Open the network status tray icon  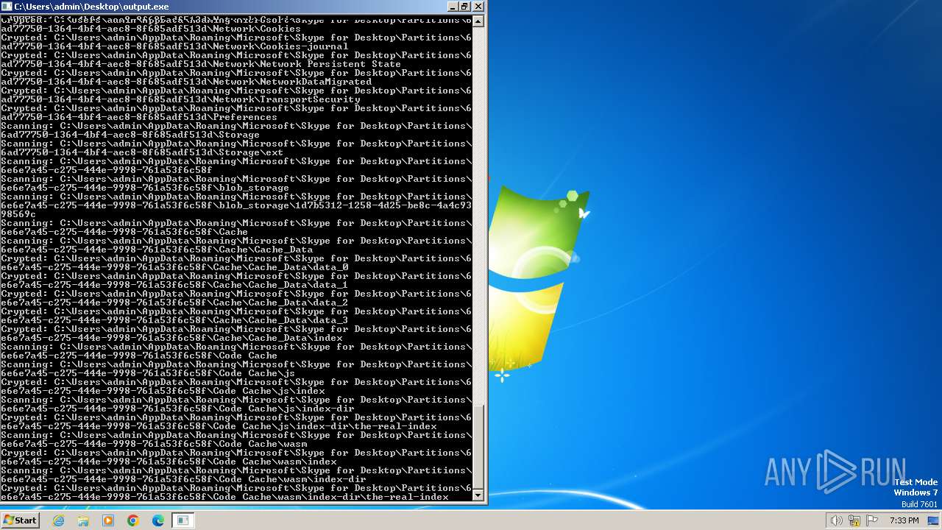tap(854, 520)
